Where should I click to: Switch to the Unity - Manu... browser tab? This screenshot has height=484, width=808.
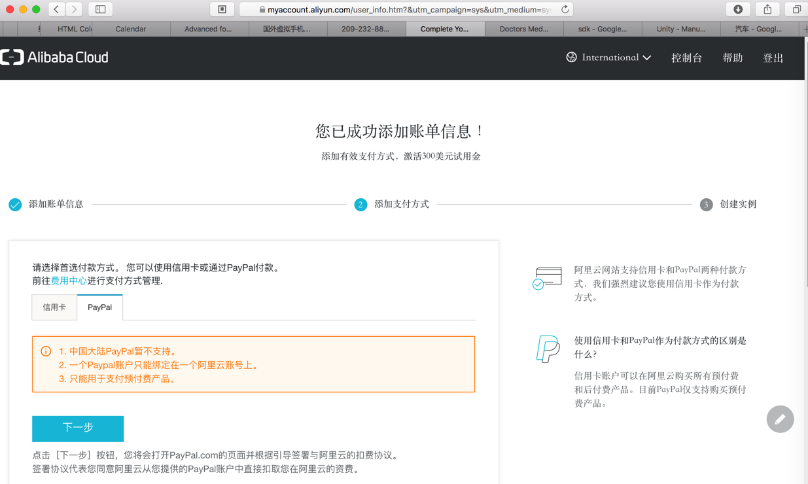coord(681,29)
